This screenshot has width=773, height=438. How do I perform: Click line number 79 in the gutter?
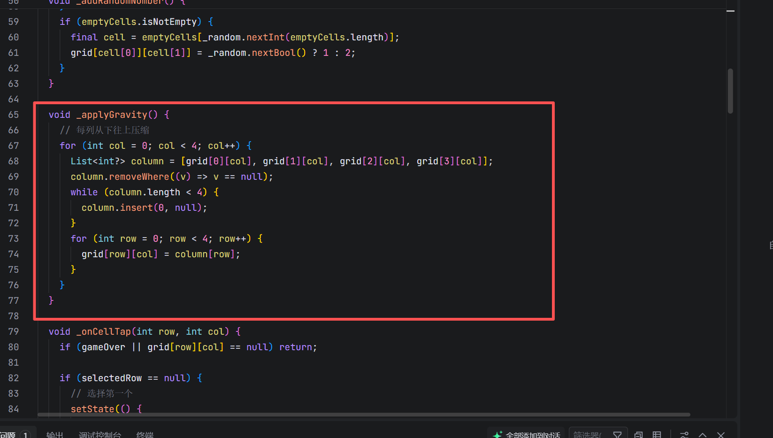point(14,331)
